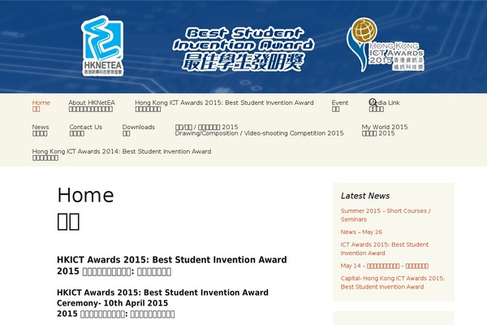Open search via the magnifying glass icon

tap(373, 102)
